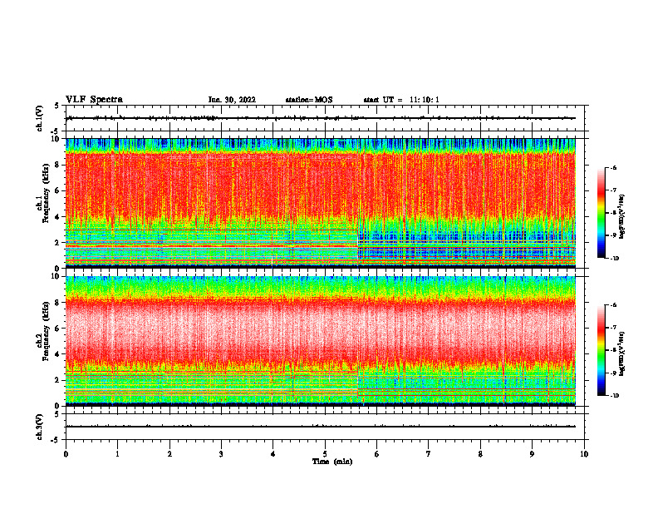
Task: Click the ch.2 frequency tick label '6'
Action: [57, 329]
